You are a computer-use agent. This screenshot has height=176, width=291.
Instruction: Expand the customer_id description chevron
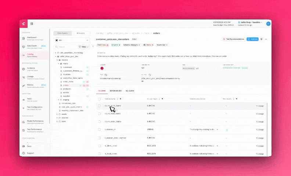click(217, 129)
